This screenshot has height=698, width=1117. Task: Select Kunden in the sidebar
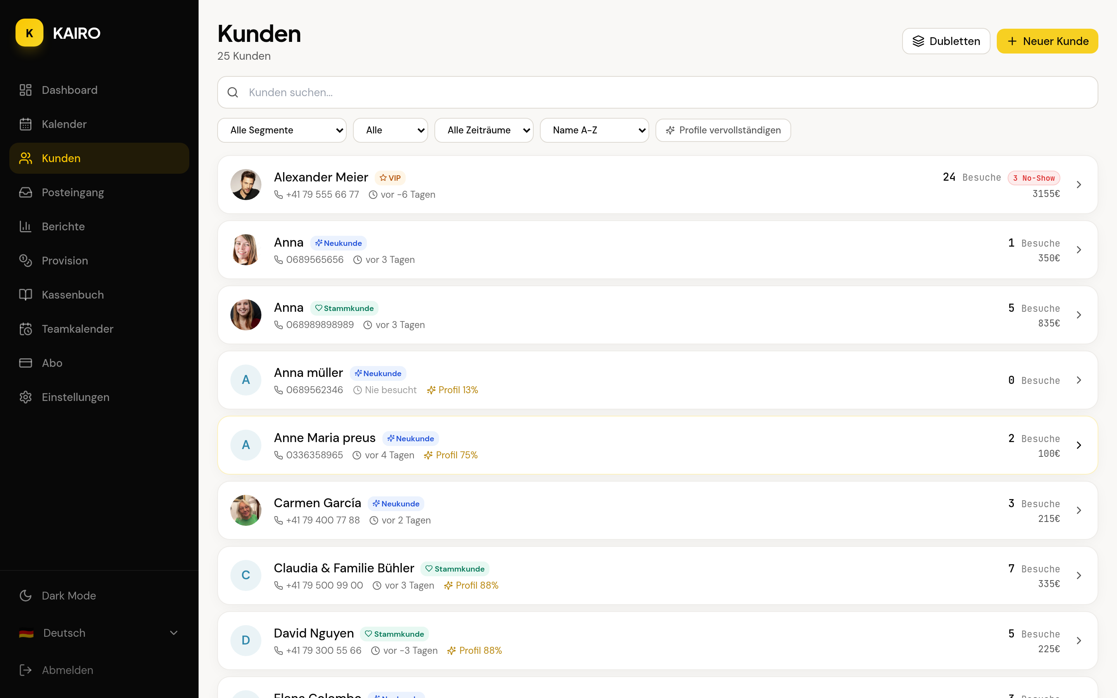(99, 158)
